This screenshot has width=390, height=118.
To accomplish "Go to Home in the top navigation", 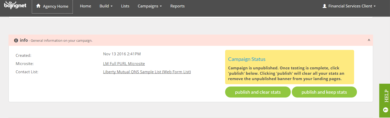I will [x=85, y=6].
